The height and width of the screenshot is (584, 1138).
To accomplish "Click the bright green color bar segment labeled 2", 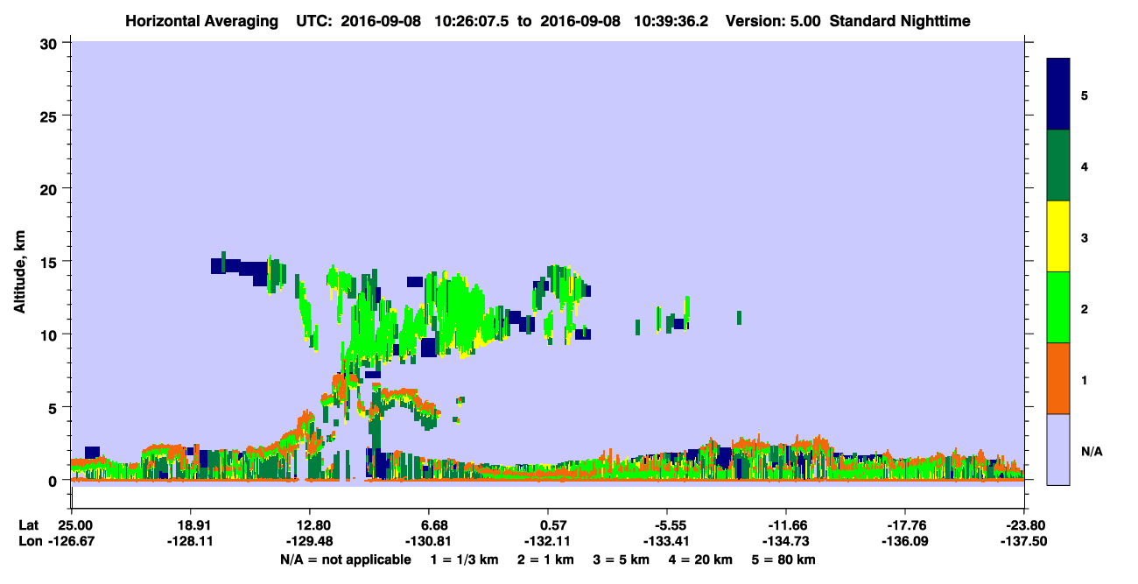I will pos(1058,307).
